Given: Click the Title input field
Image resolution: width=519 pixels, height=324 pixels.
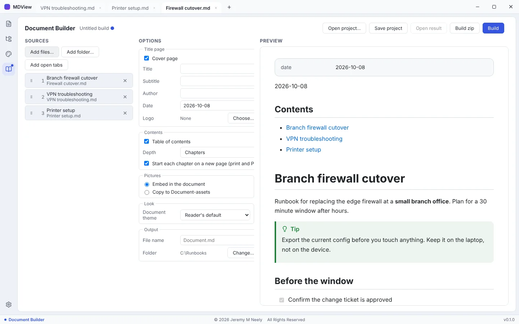Looking at the screenshot, I should pyautogui.click(x=217, y=69).
